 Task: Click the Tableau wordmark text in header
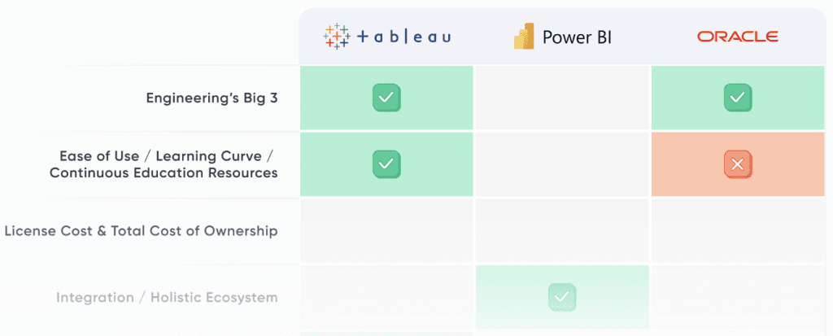pos(403,37)
